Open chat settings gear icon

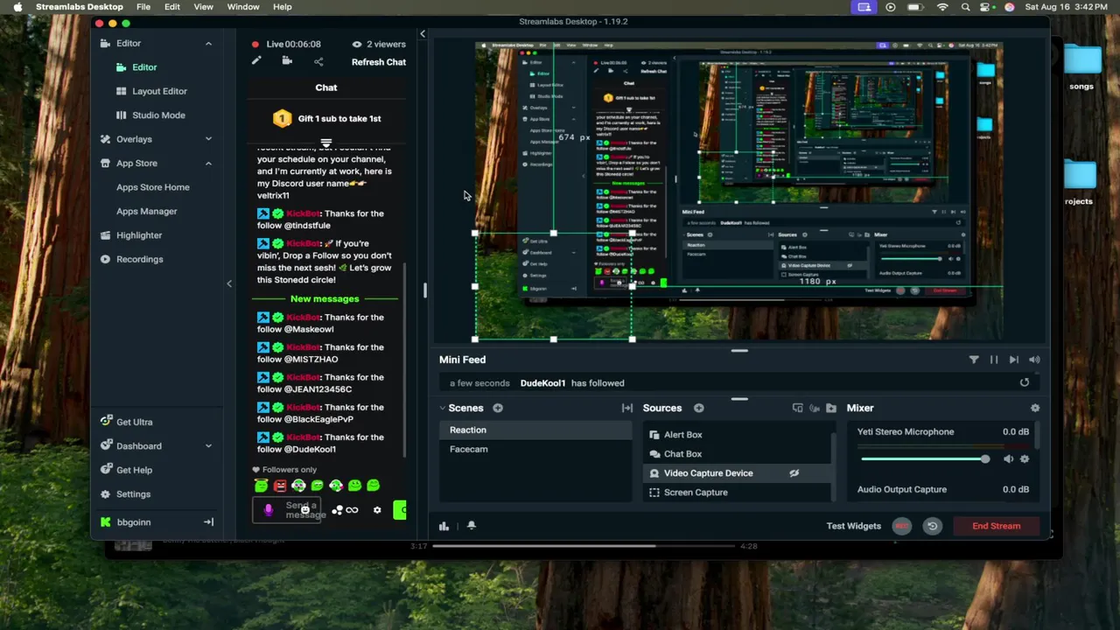(x=377, y=510)
